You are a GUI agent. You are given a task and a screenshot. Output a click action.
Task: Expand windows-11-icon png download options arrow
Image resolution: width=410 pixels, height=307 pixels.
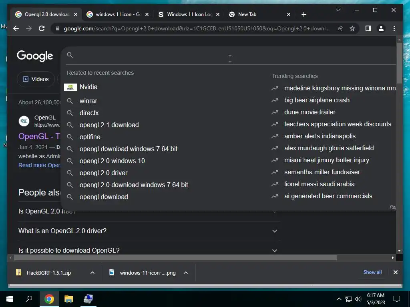[x=186, y=273]
